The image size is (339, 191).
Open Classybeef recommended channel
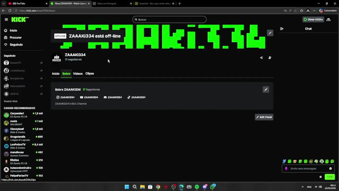tap(23, 131)
